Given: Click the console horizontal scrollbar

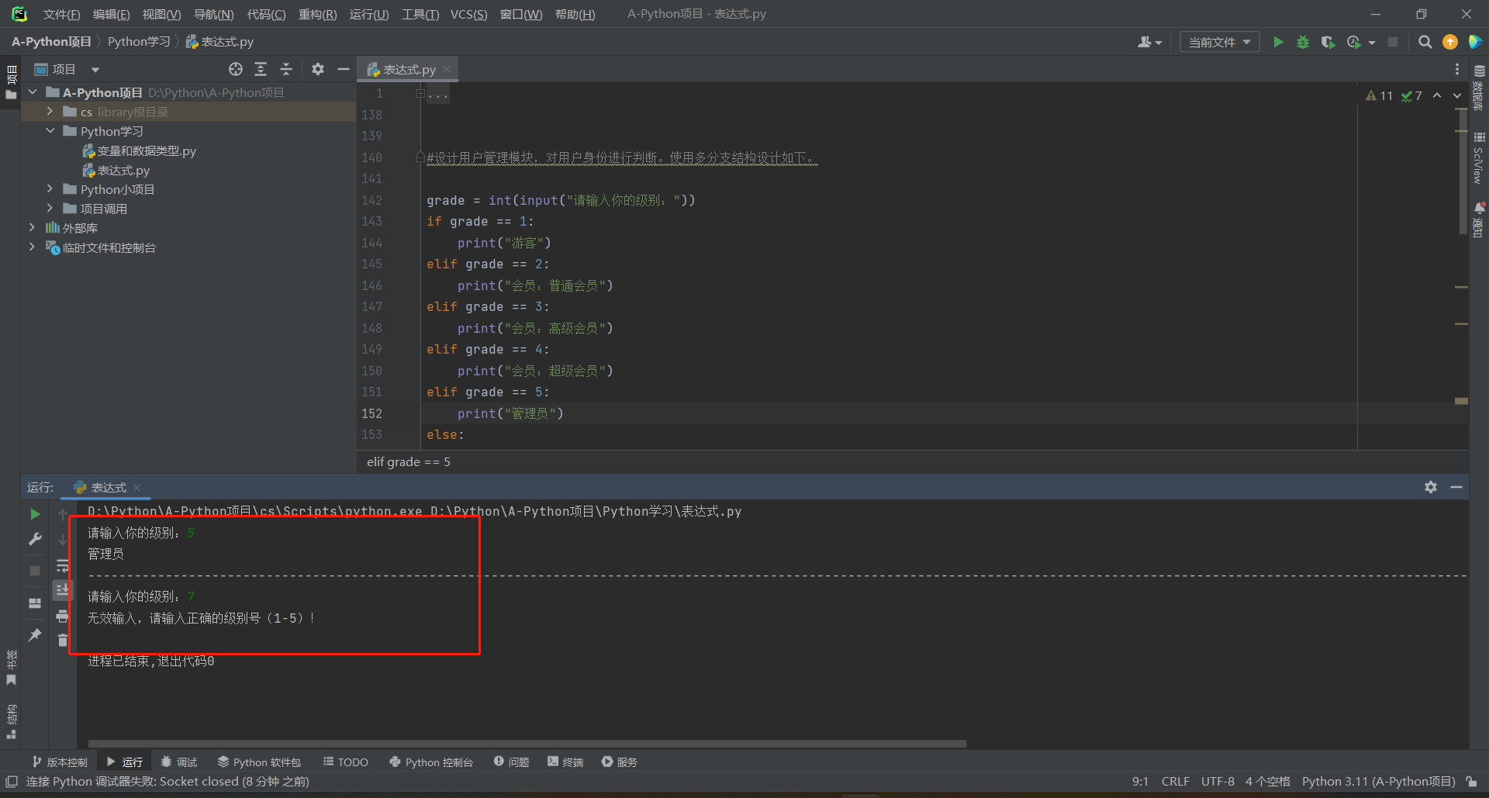Looking at the screenshot, I should tap(527, 743).
